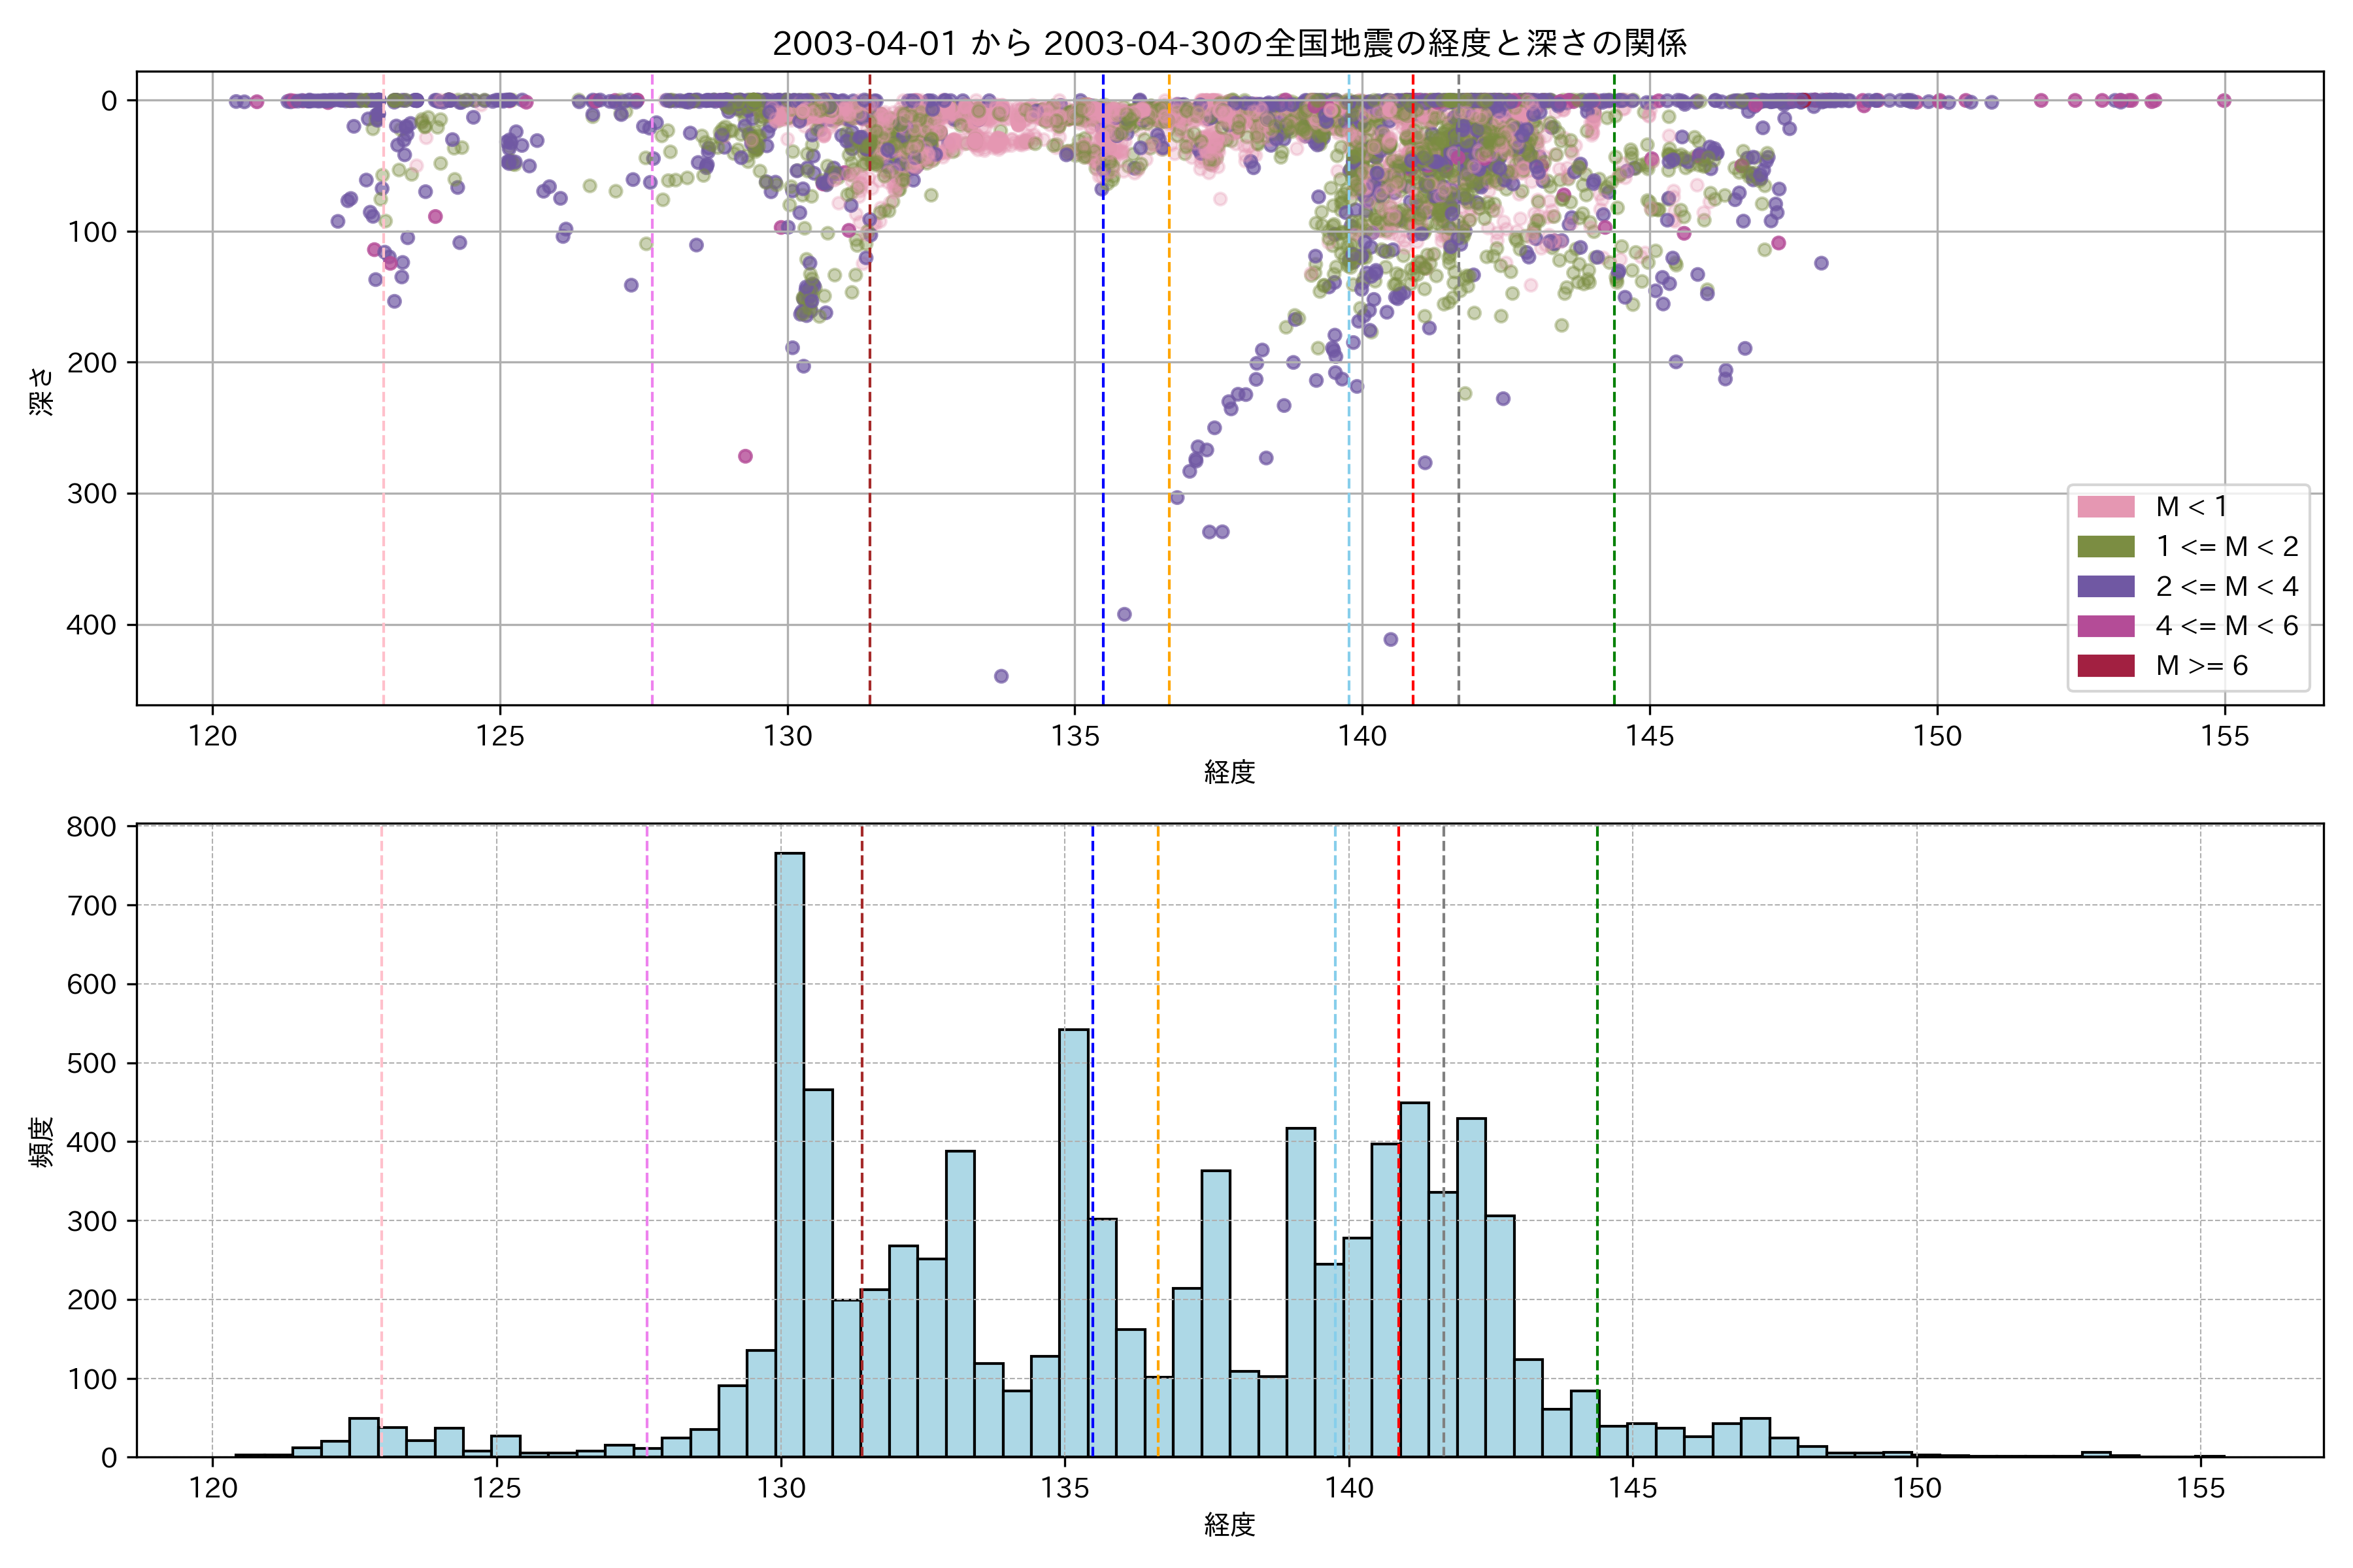
Task: Click the crimson M >= 6 legend swatch
Action: (x=2105, y=666)
